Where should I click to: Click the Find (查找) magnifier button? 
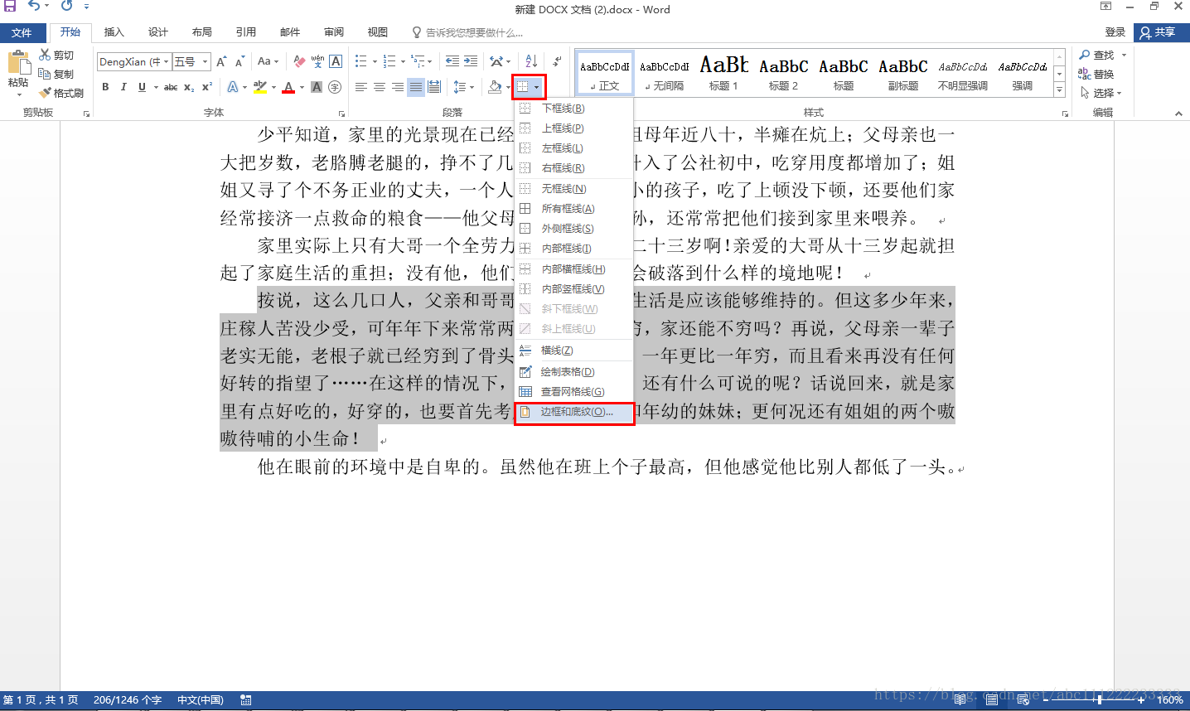pyautogui.click(x=1097, y=55)
